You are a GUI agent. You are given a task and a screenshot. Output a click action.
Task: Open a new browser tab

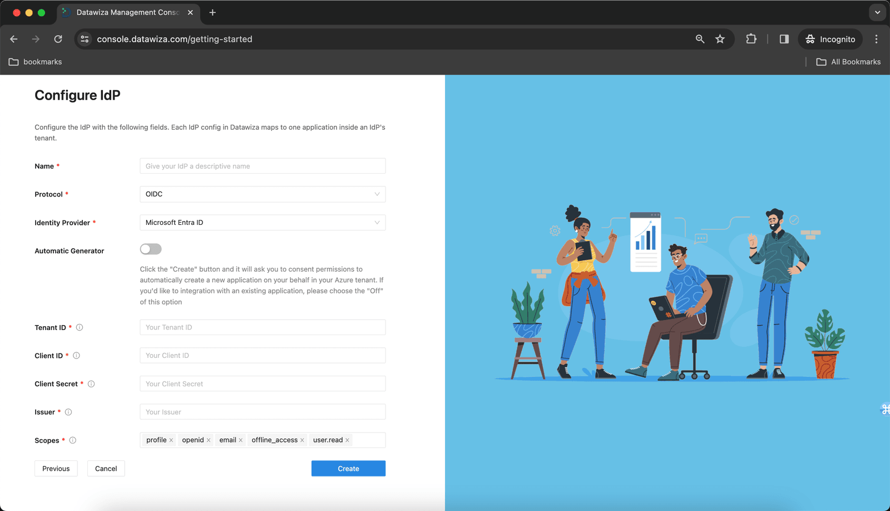[212, 12]
